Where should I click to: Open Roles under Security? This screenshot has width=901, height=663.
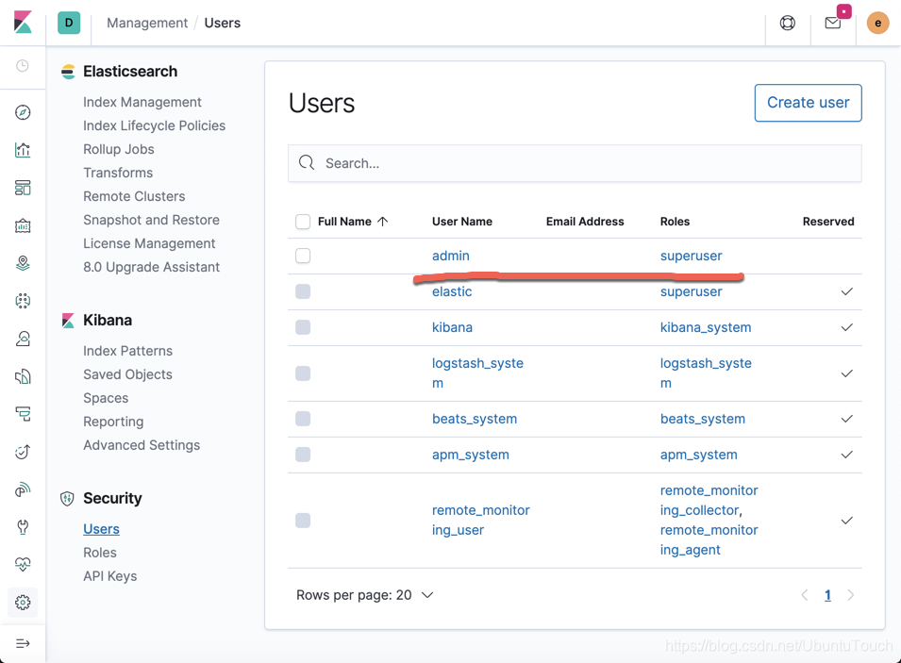(99, 552)
